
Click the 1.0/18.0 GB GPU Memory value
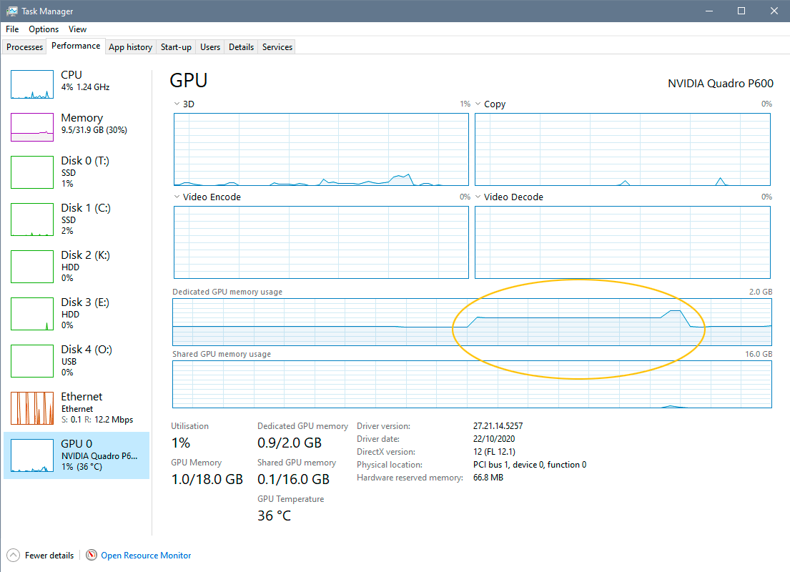(x=207, y=479)
